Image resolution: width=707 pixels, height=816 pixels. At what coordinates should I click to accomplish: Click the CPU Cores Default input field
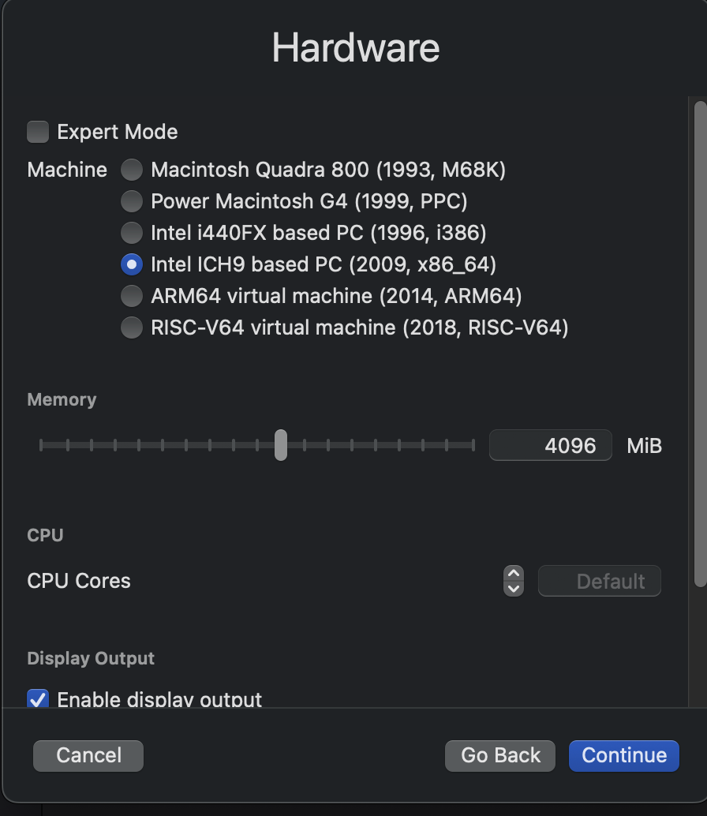point(600,582)
